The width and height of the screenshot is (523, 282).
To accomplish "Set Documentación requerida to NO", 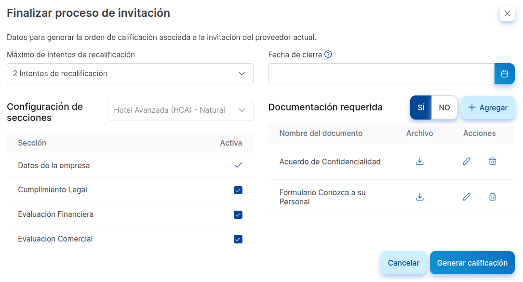I will (444, 107).
